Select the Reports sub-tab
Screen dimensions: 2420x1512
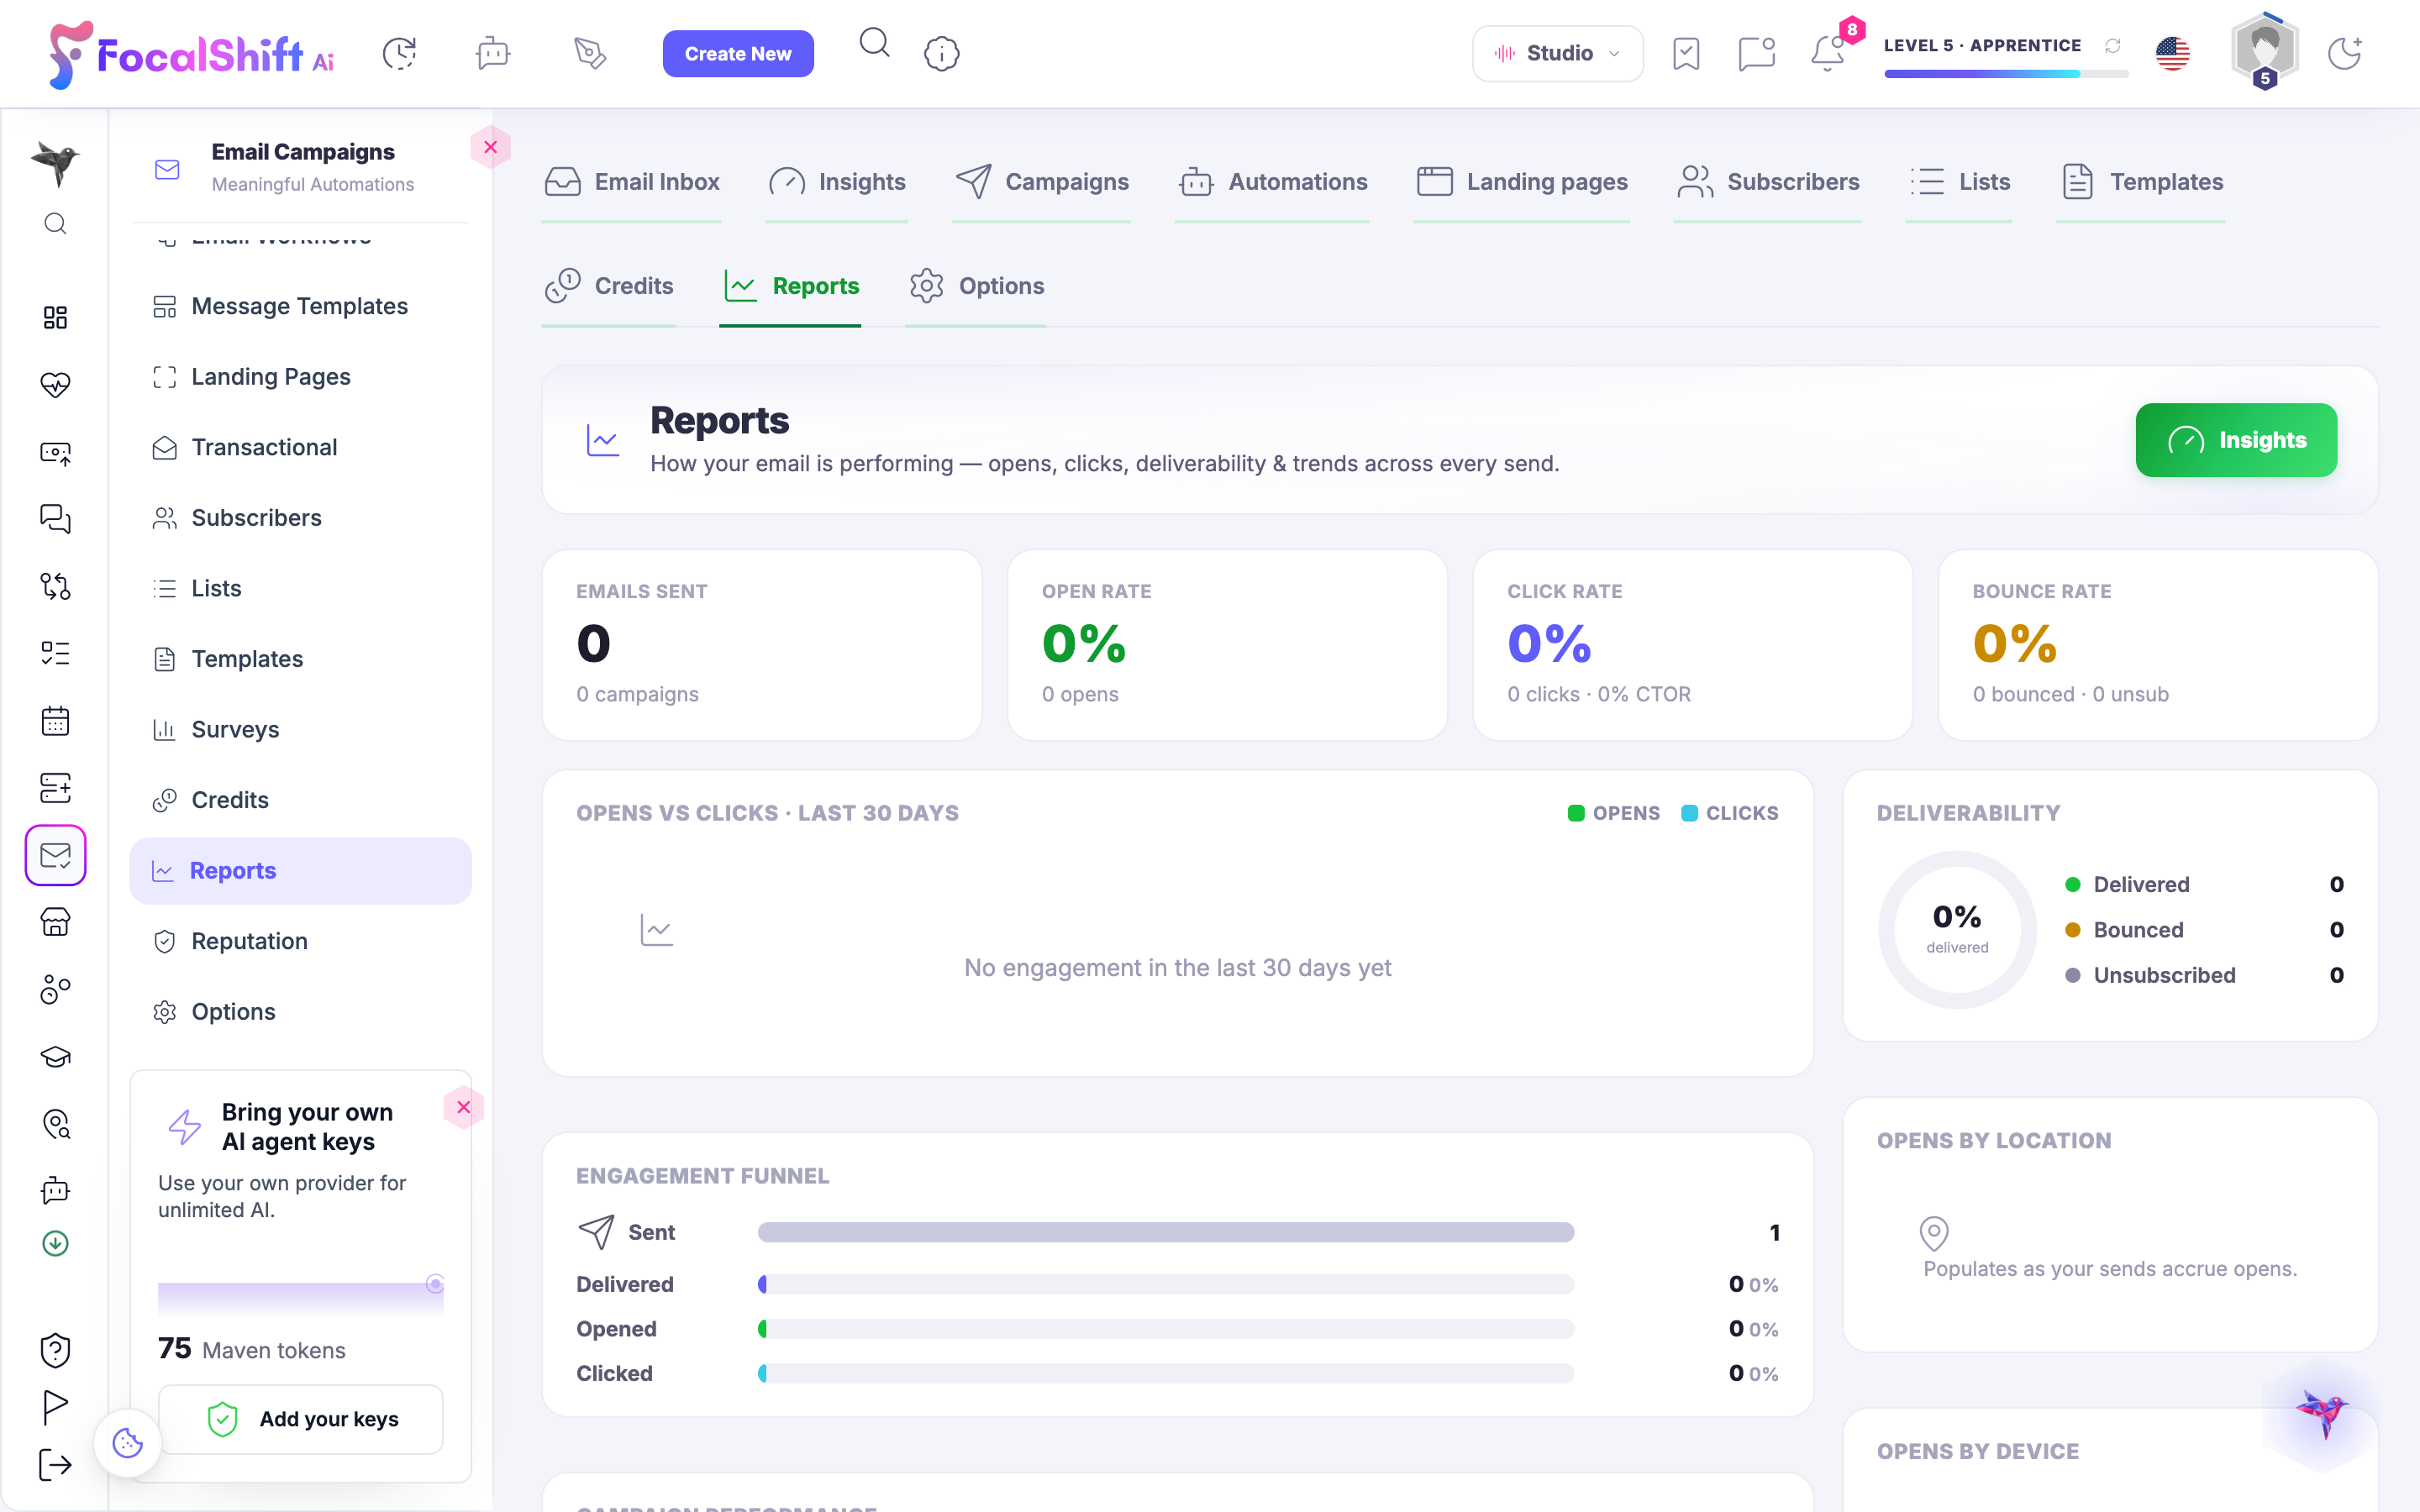point(790,286)
